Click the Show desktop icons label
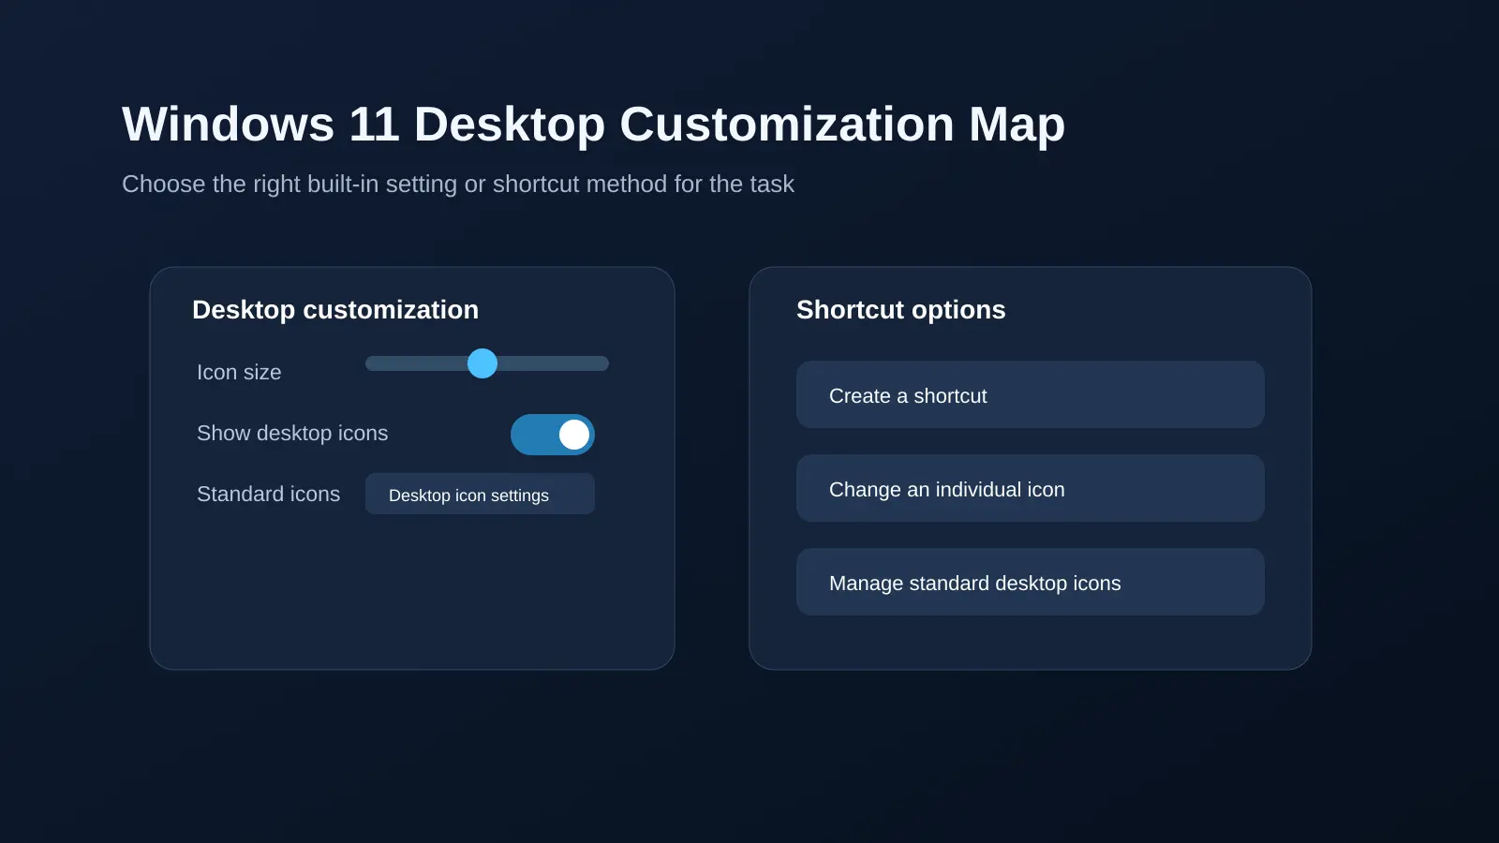1499x843 pixels. pos(292,433)
